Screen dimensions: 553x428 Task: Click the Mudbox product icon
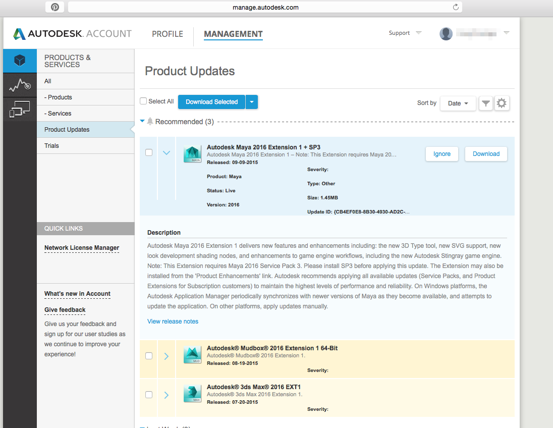(192, 355)
